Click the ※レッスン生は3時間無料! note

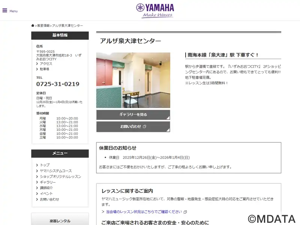click(x=207, y=83)
